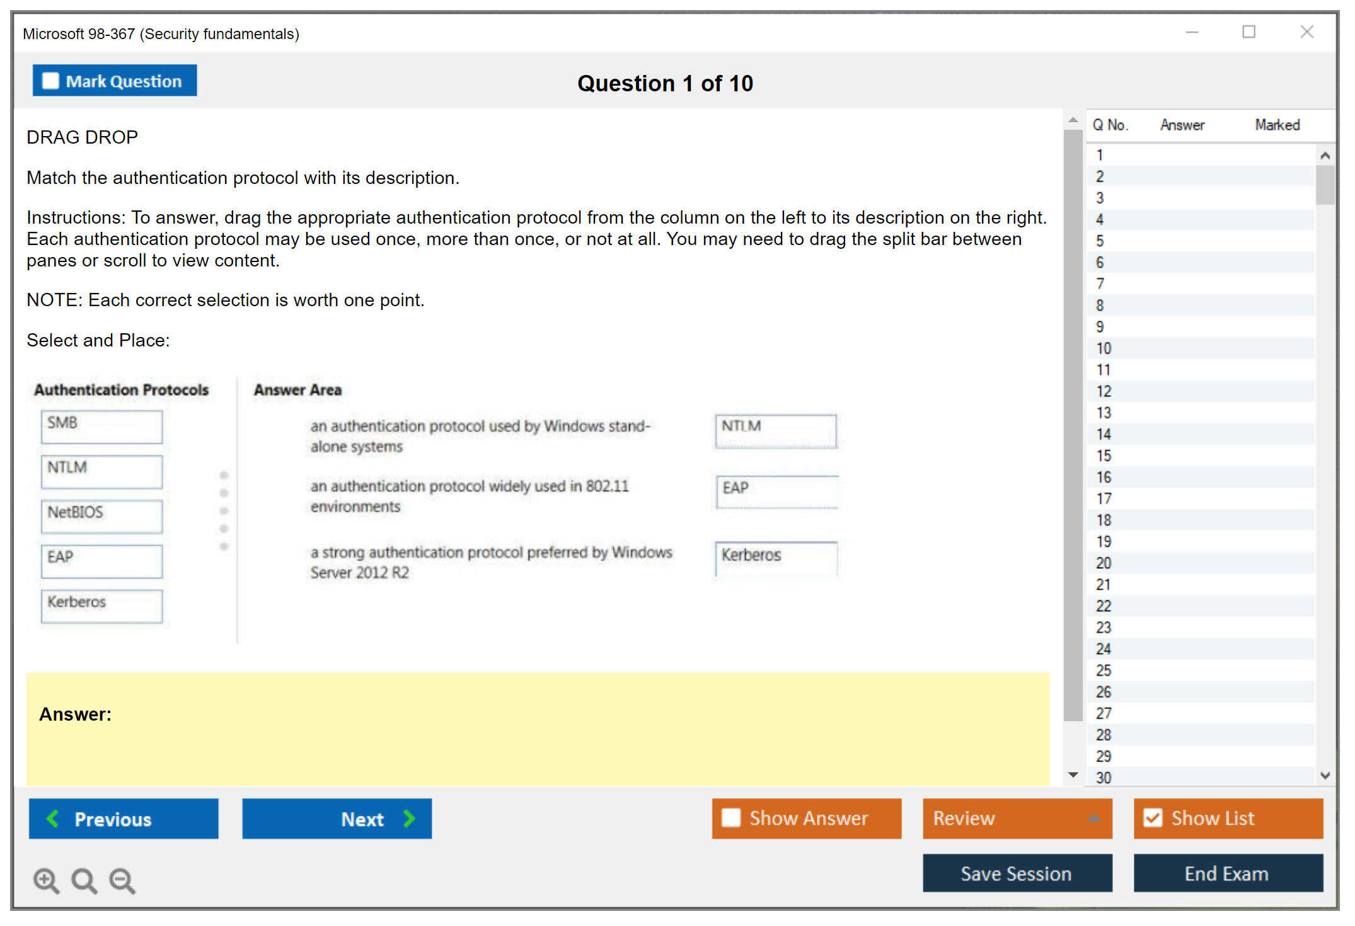
Task: Enable the Show Answer checkbox
Action: click(731, 818)
